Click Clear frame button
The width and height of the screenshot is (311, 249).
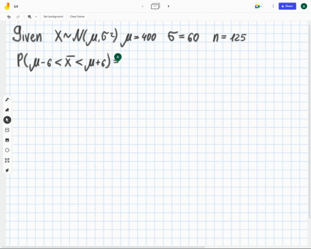[x=77, y=16]
